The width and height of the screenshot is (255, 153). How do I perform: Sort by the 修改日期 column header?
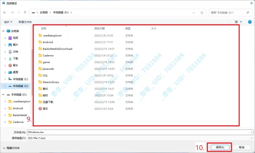click(100, 29)
